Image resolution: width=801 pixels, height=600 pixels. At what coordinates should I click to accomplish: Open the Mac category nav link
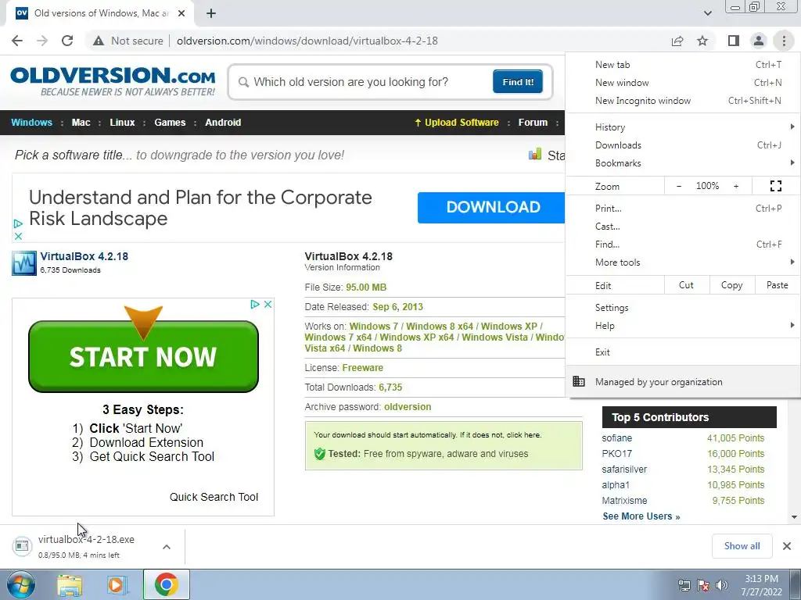[x=81, y=123]
